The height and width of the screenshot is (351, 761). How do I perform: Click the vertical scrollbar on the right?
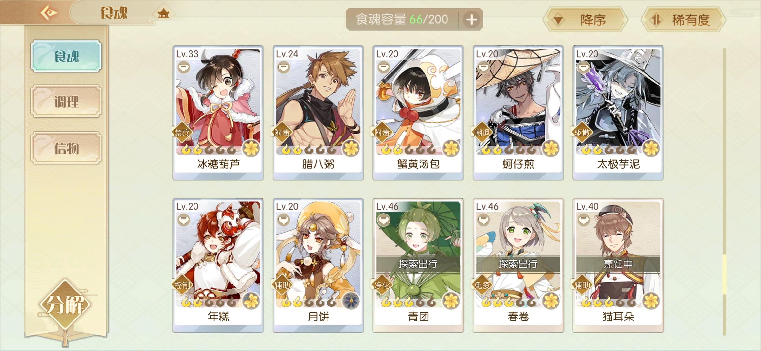pyautogui.click(x=724, y=192)
